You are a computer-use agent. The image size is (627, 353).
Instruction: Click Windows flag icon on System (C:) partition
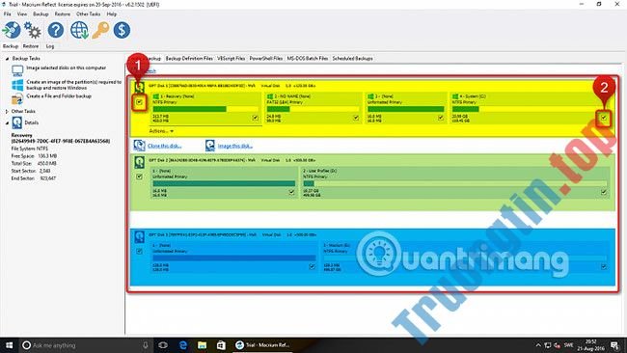point(455,96)
